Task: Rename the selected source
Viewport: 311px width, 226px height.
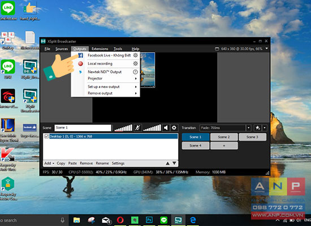Action: (102, 163)
